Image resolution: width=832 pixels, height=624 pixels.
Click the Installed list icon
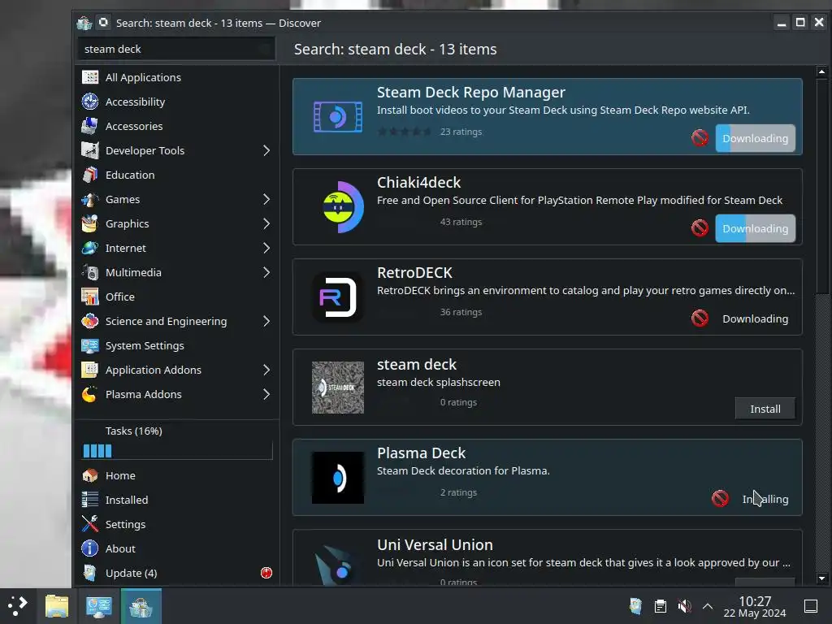[89, 500]
